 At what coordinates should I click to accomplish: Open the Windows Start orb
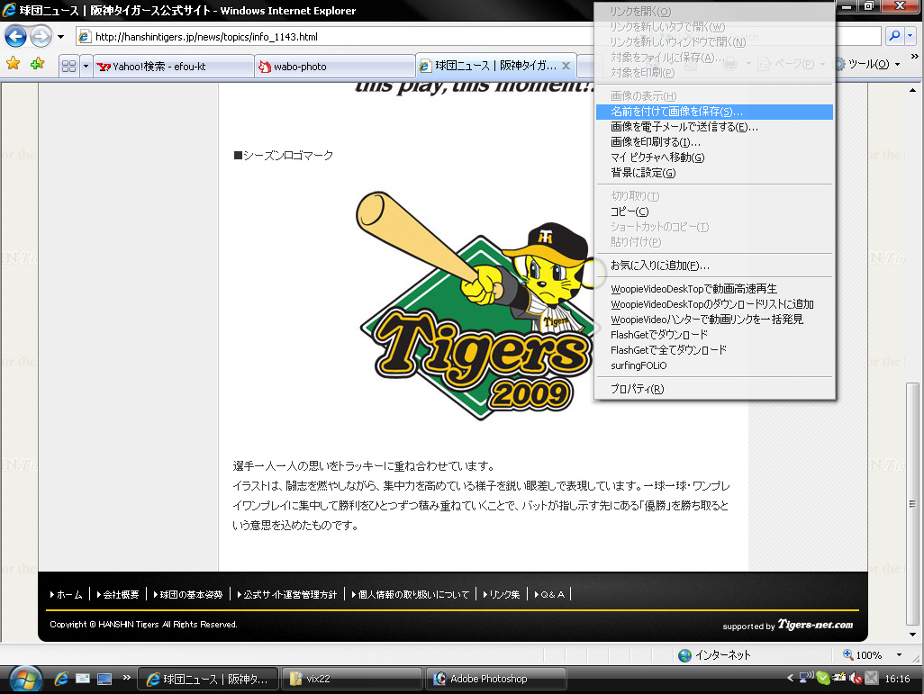(24, 680)
